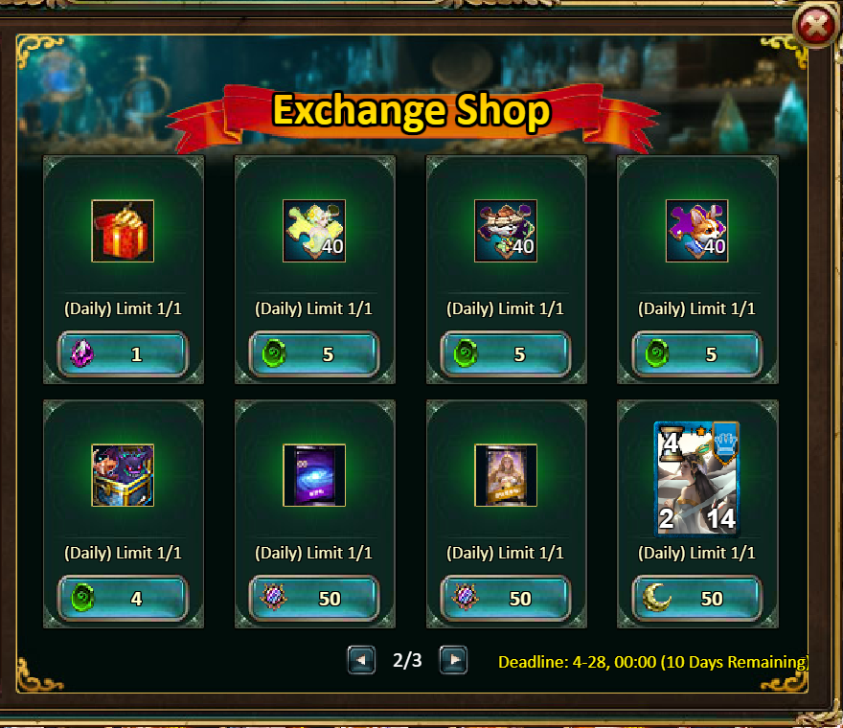The height and width of the screenshot is (728, 843).
Task: Buy treasure chest for 4 green coins
Action: pos(124,598)
